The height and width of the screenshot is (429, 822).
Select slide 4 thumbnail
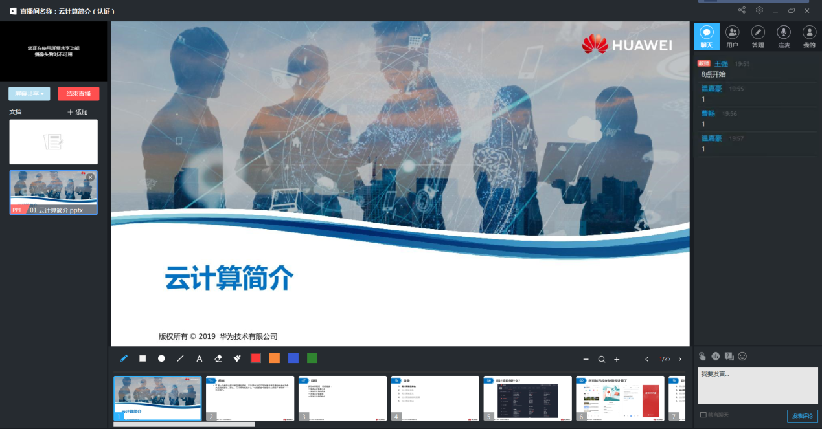[435, 398]
